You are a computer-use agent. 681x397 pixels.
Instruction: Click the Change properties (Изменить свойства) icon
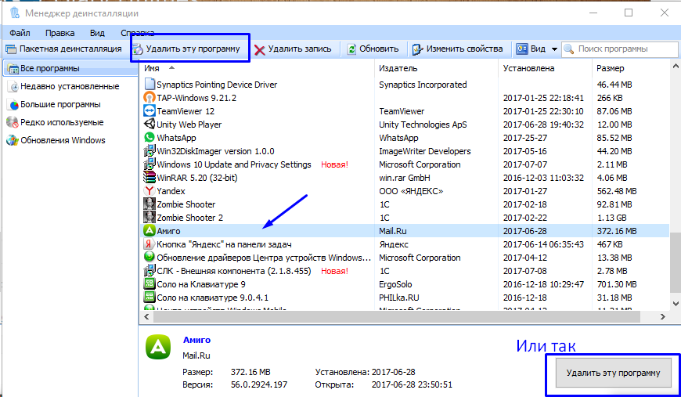(x=418, y=49)
